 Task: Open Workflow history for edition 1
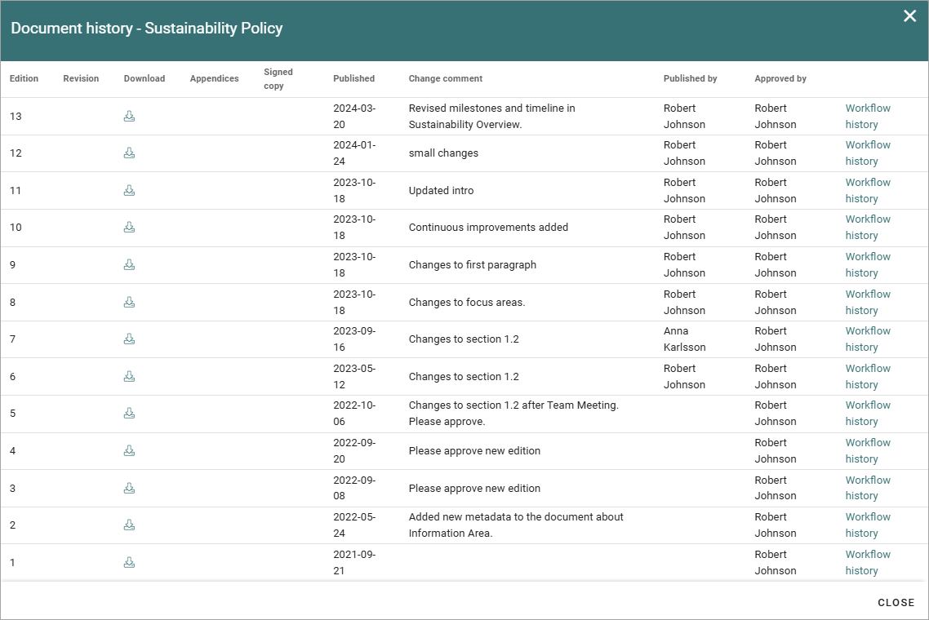[x=868, y=562]
